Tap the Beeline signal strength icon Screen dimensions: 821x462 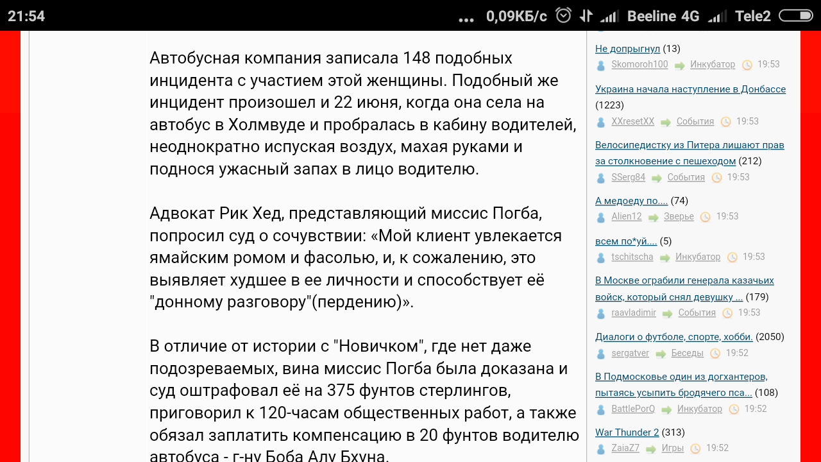click(609, 17)
